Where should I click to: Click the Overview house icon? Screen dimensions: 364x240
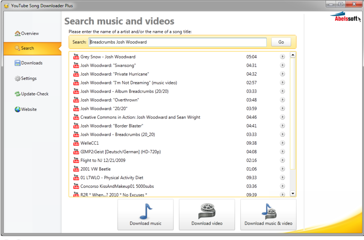(17, 34)
